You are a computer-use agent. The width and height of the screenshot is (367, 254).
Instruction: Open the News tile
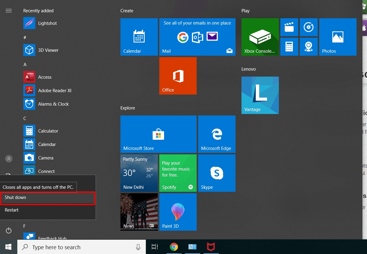(x=139, y=212)
